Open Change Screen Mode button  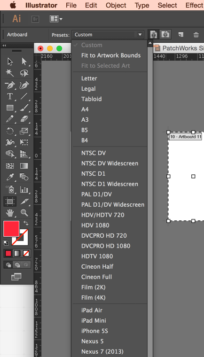16,277
